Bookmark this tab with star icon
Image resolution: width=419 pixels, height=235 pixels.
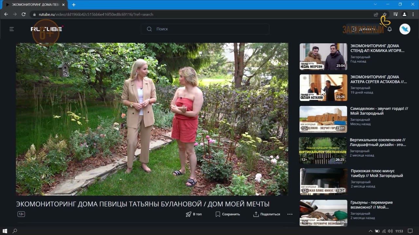385,14
